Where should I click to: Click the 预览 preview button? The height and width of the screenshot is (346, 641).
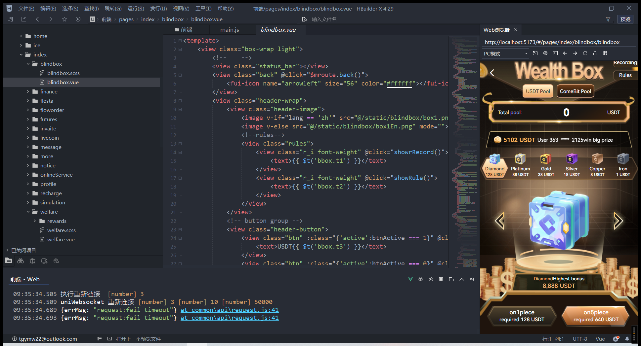[x=625, y=19]
